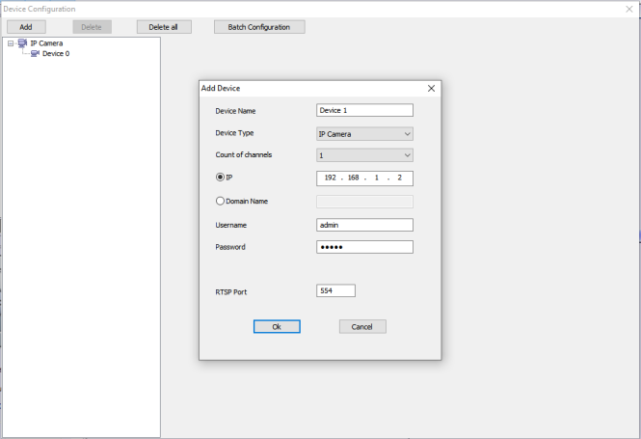This screenshot has height=439, width=641.
Task: Click the first octet of IP address
Action: coord(330,178)
